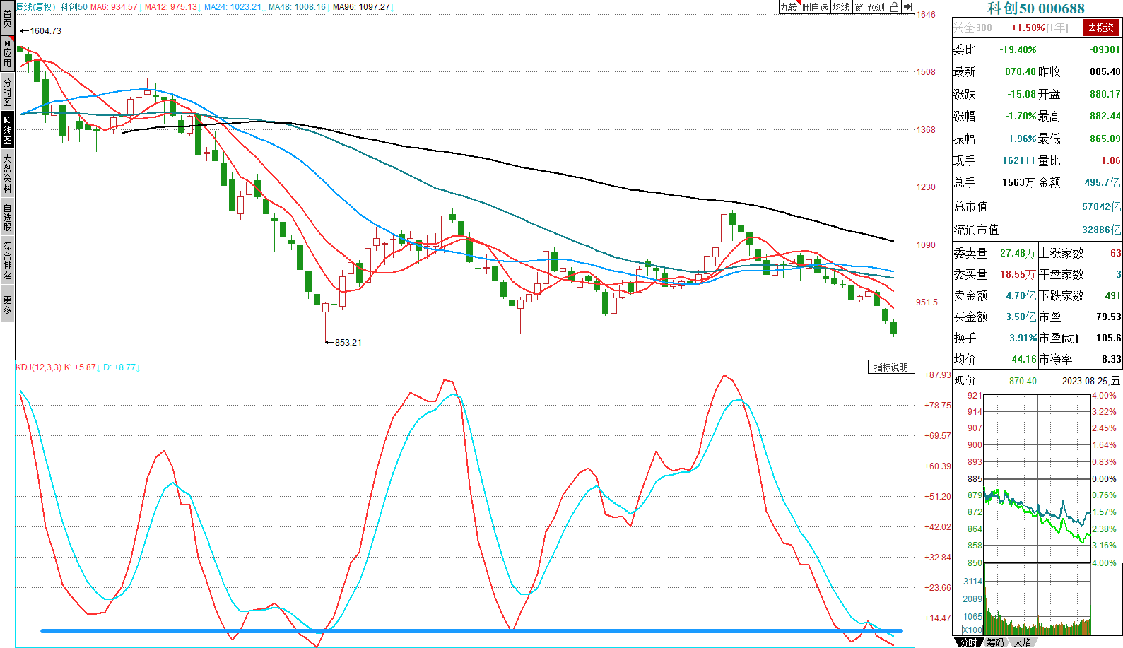
Task: Open the 首页 home sidebar tab
Action: 7,18
